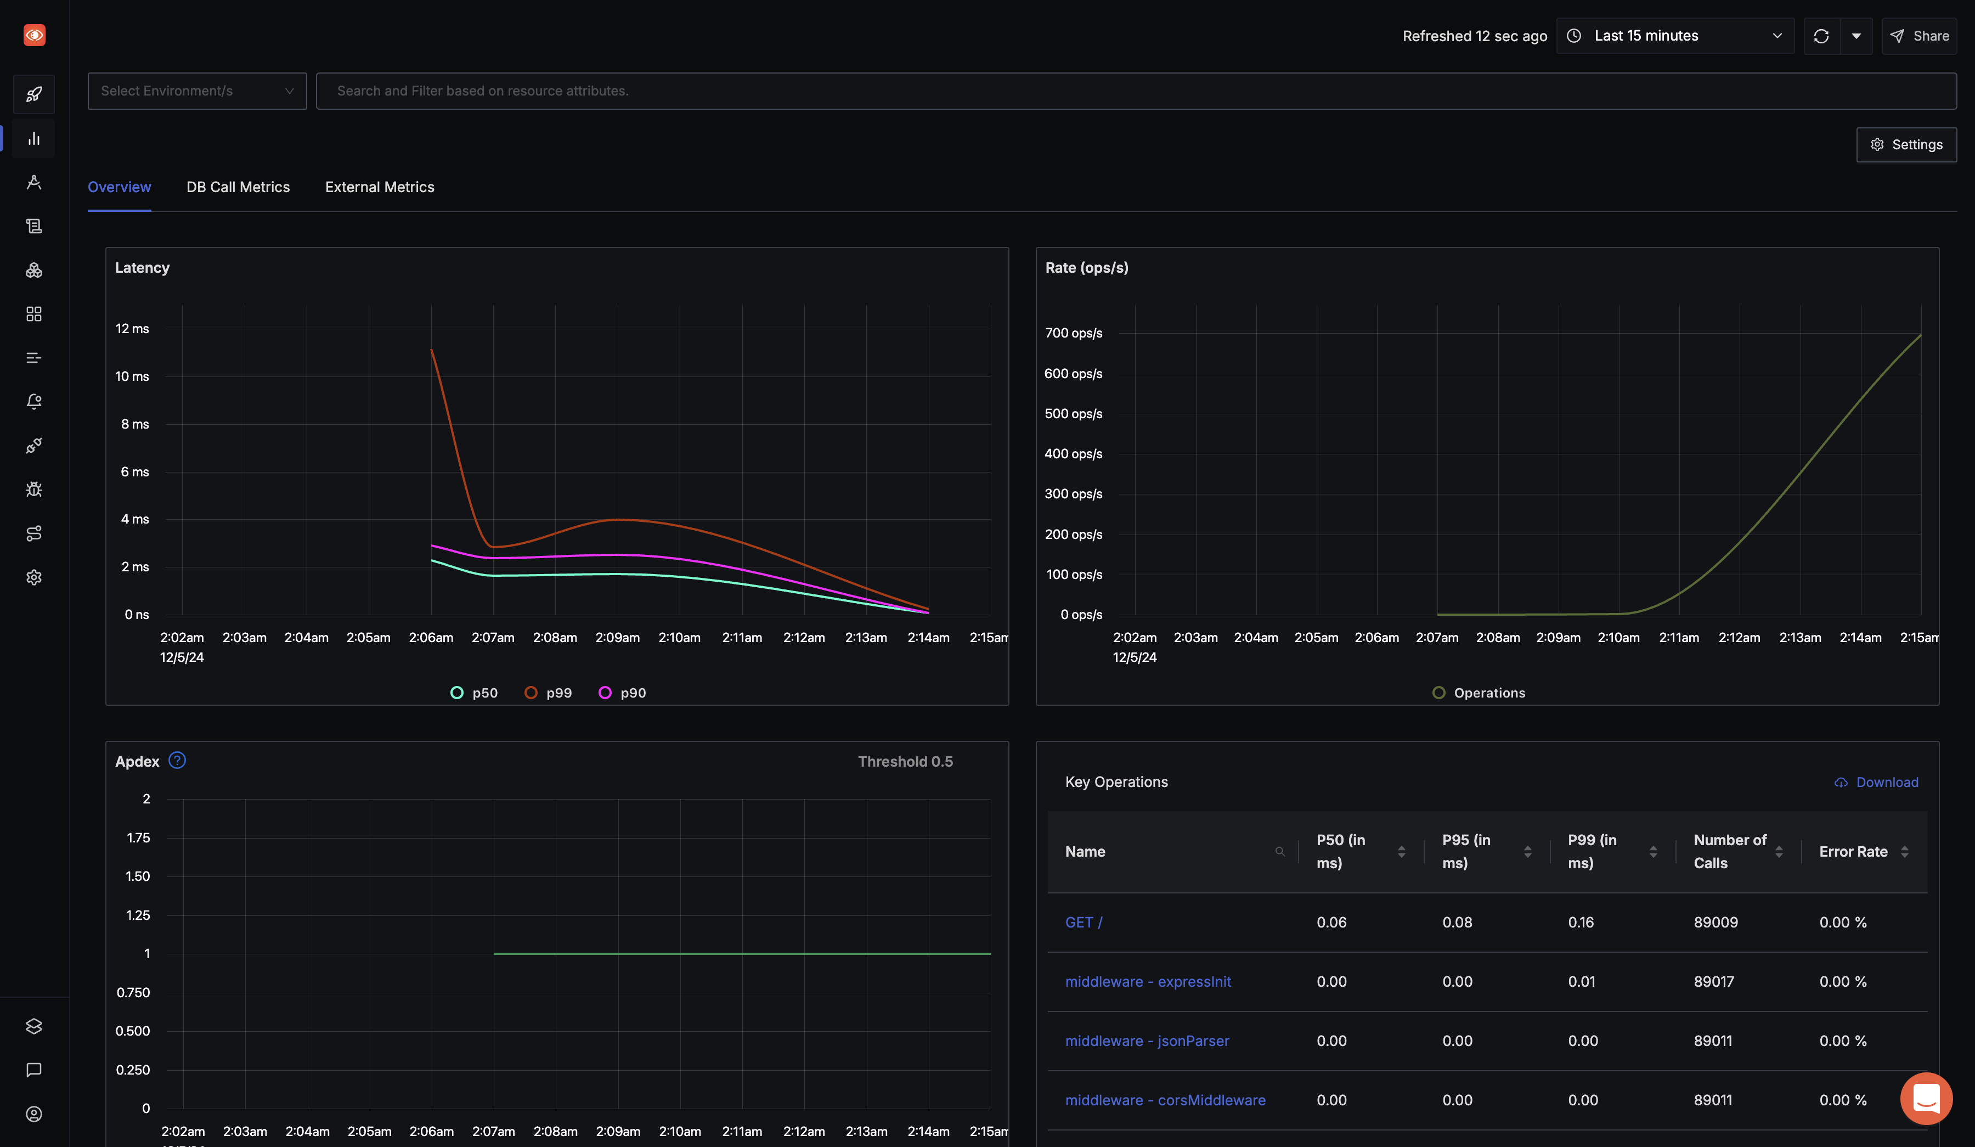Open the user account icon in the sidebar
This screenshot has height=1147, width=1975.
pyautogui.click(x=33, y=1114)
